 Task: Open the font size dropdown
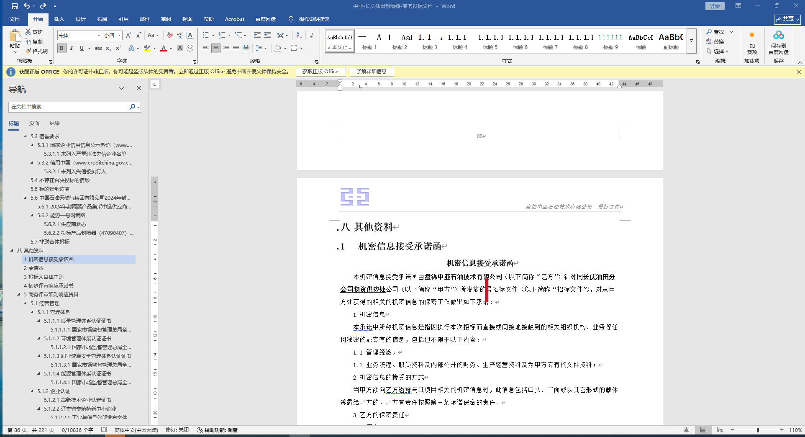119,36
